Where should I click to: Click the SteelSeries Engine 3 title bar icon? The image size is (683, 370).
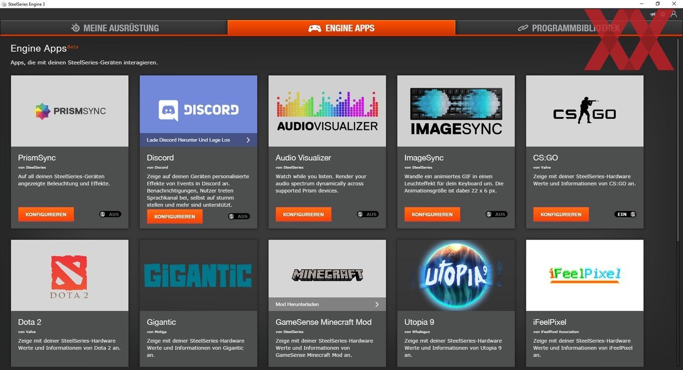(4, 4)
